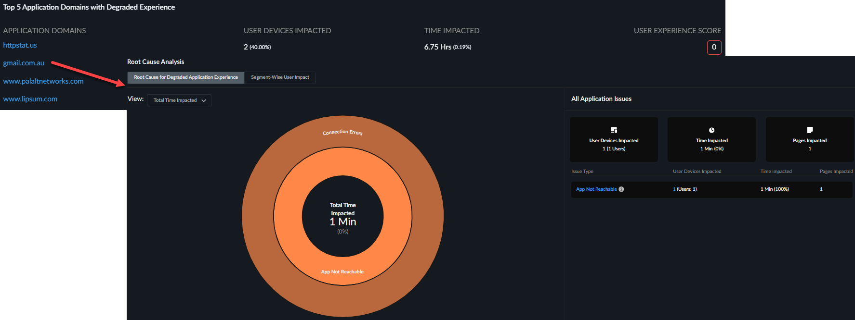Click the clock icon in Time Impacted card
Image resolution: width=855 pixels, height=320 pixels.
pyautogui.click(x=711, y=130)
